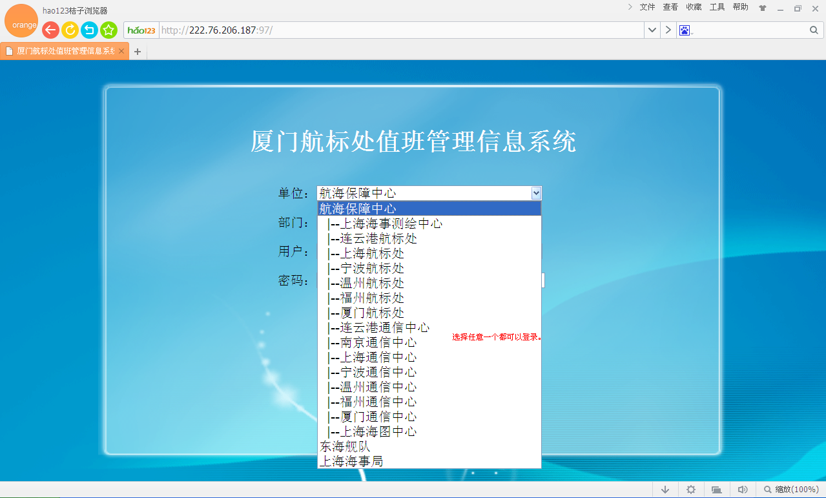
Task: Choose 宁波通信中心 from the list
Action: pos(429,372)
